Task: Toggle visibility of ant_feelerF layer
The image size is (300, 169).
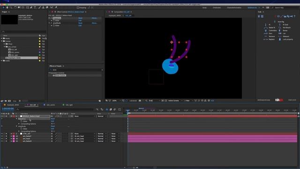Action: tap(2, 136)
